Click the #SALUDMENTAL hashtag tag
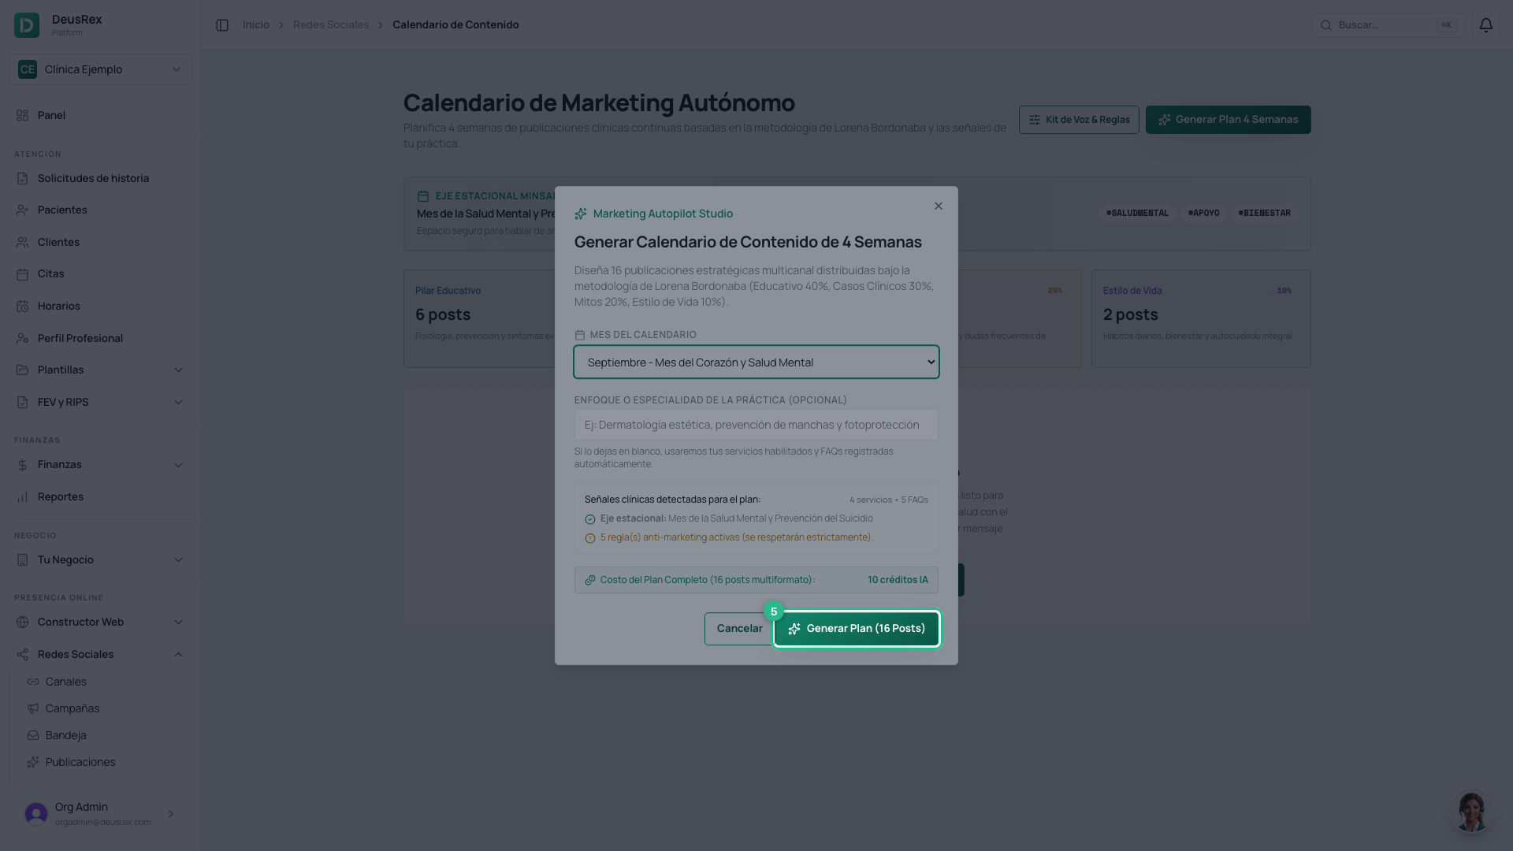This screenshot has height=851, width=1513. [x=1137, y=214]
